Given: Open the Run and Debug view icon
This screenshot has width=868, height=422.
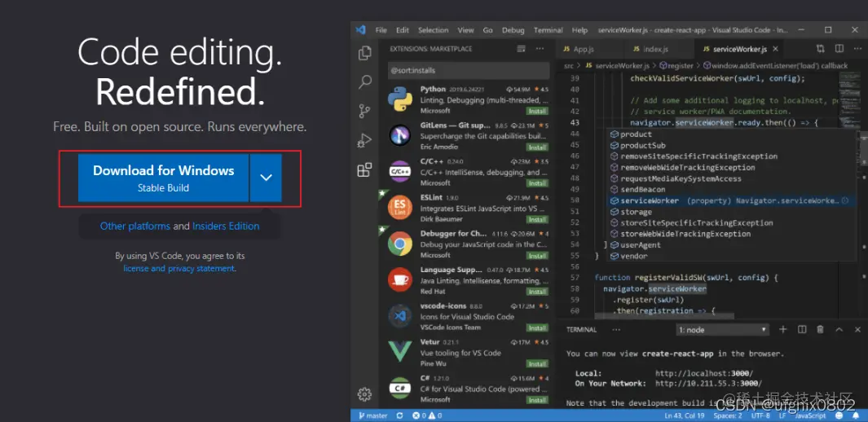Looking at the screenshot, I should pyautogui.click(x=364, y=141).
